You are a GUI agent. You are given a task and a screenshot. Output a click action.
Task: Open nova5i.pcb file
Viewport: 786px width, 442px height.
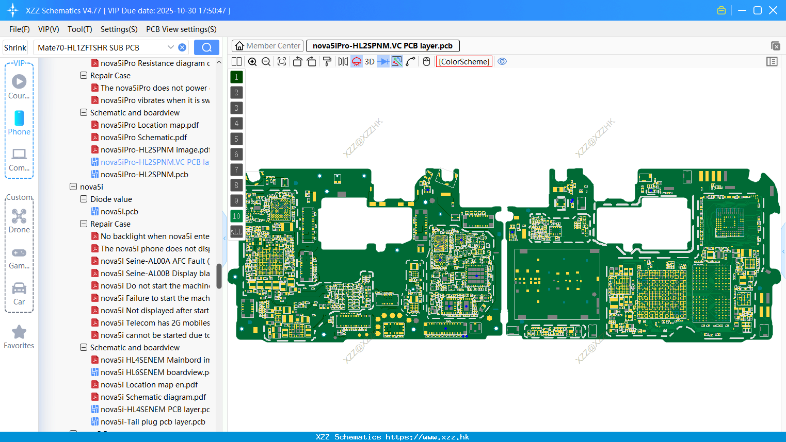pos(119,212)
